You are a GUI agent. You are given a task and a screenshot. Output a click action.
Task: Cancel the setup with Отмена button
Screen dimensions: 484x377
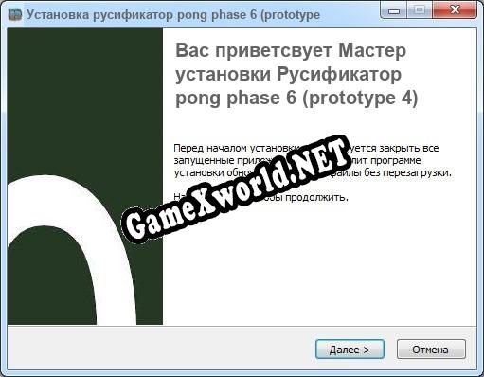[x=431, y=350]
